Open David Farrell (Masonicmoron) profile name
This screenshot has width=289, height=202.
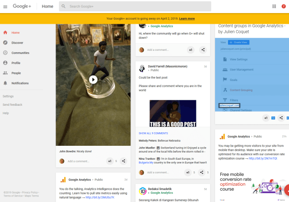[x=168, y=66]
